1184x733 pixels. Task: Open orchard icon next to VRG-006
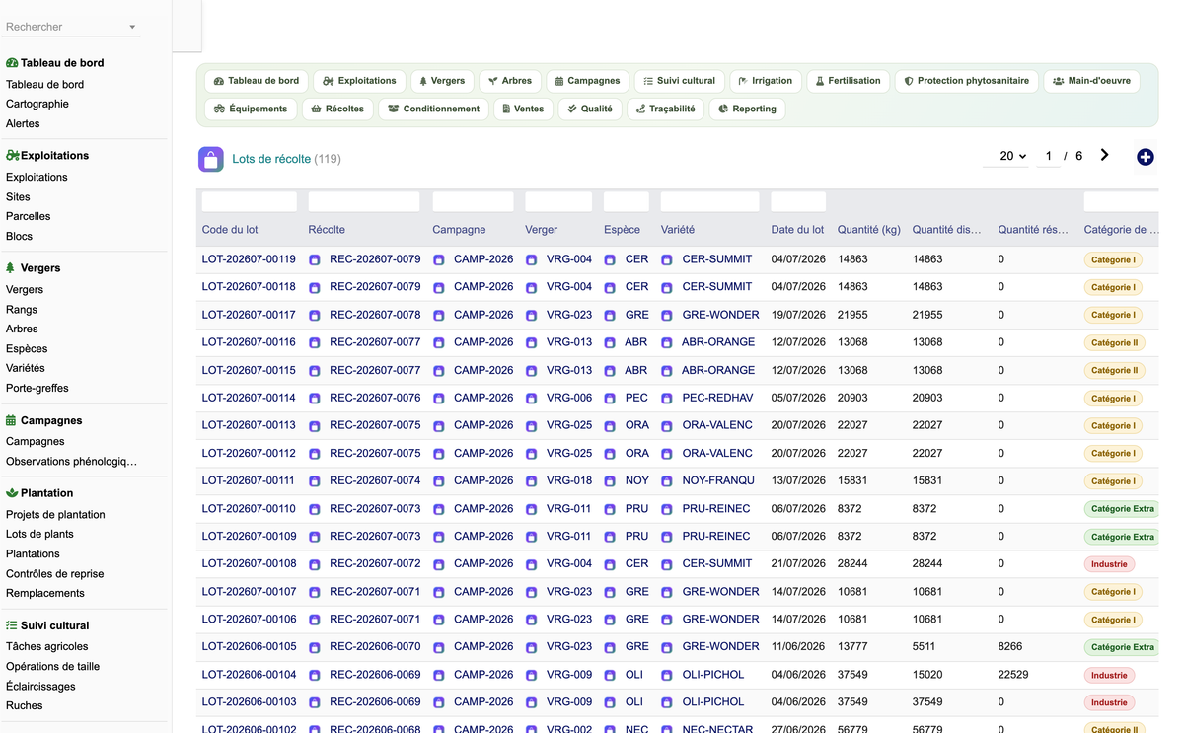pos(532,399)
